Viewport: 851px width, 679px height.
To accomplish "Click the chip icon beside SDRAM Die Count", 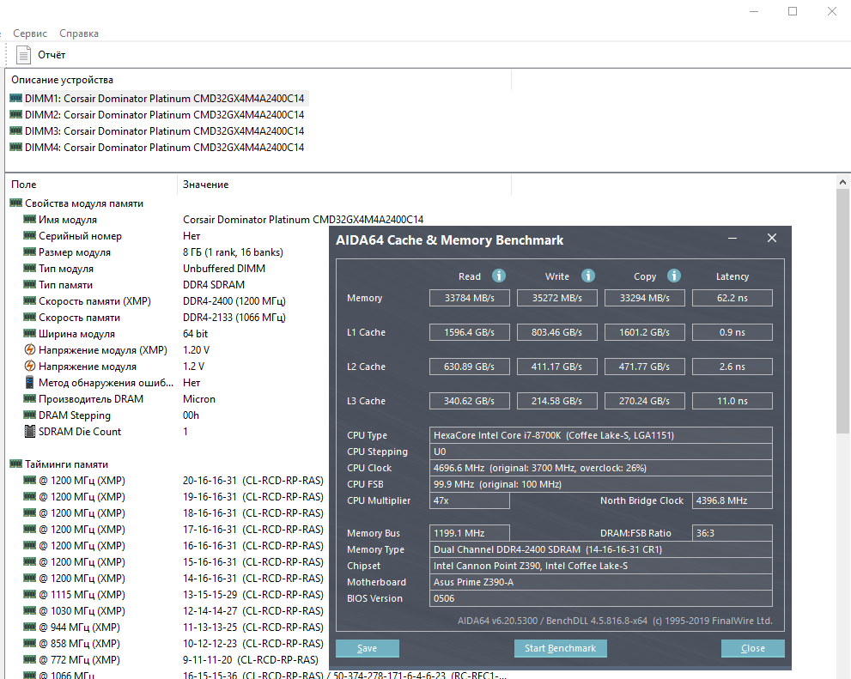I will tap(30, 431).
